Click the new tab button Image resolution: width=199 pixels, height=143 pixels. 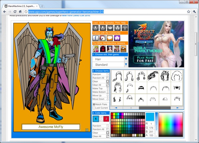(x=42, y=6)
